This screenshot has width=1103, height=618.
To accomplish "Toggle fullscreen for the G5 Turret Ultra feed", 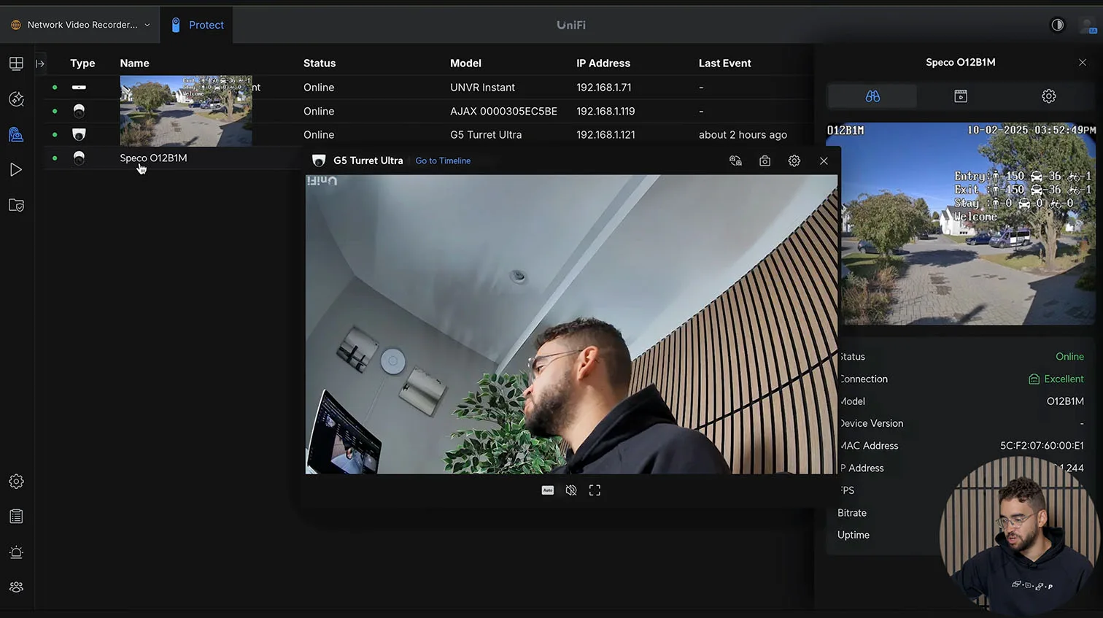I will point(595,490).
